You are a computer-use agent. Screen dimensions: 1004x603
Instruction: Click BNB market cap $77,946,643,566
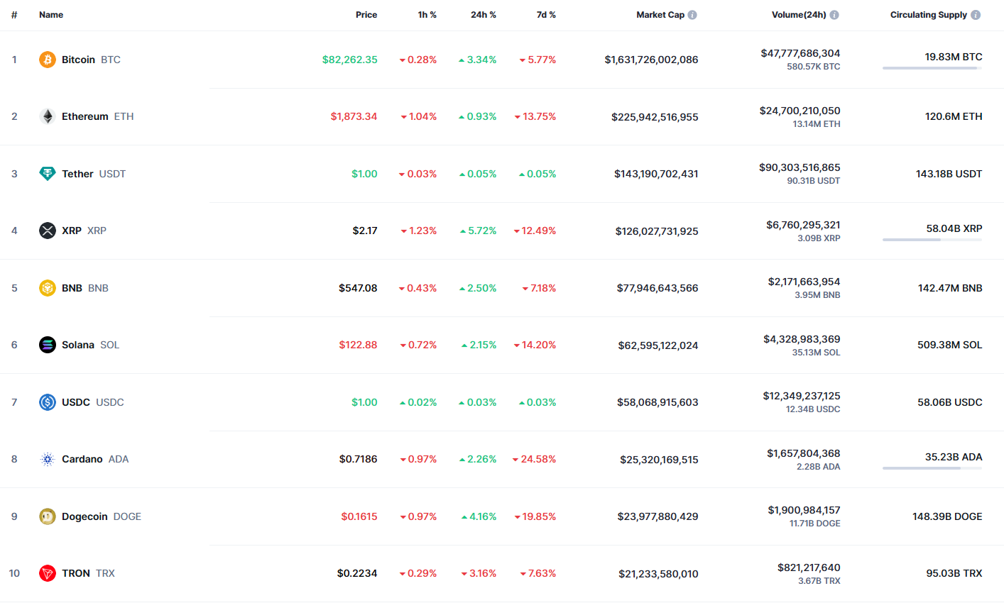657,288
